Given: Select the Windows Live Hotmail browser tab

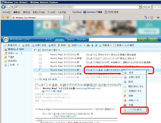Looking at the screenshot, I should (38, 17).
